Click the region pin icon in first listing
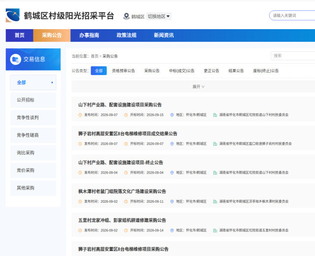Viewport: 315px width, 256px height. (x=172, y=115)
